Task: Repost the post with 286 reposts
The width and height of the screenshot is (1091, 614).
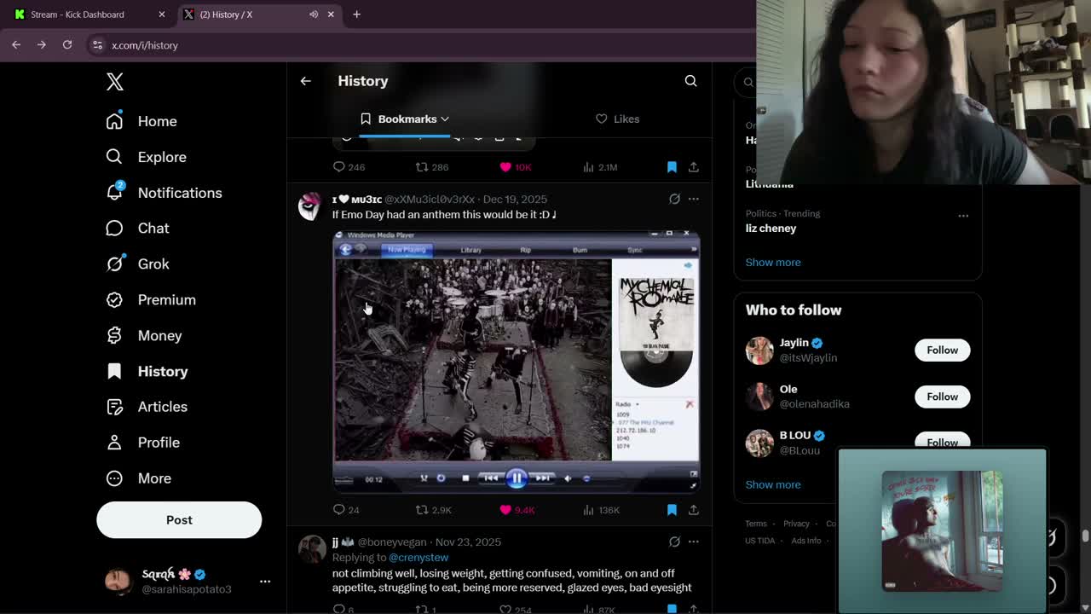Action: [x=432, y=167]
